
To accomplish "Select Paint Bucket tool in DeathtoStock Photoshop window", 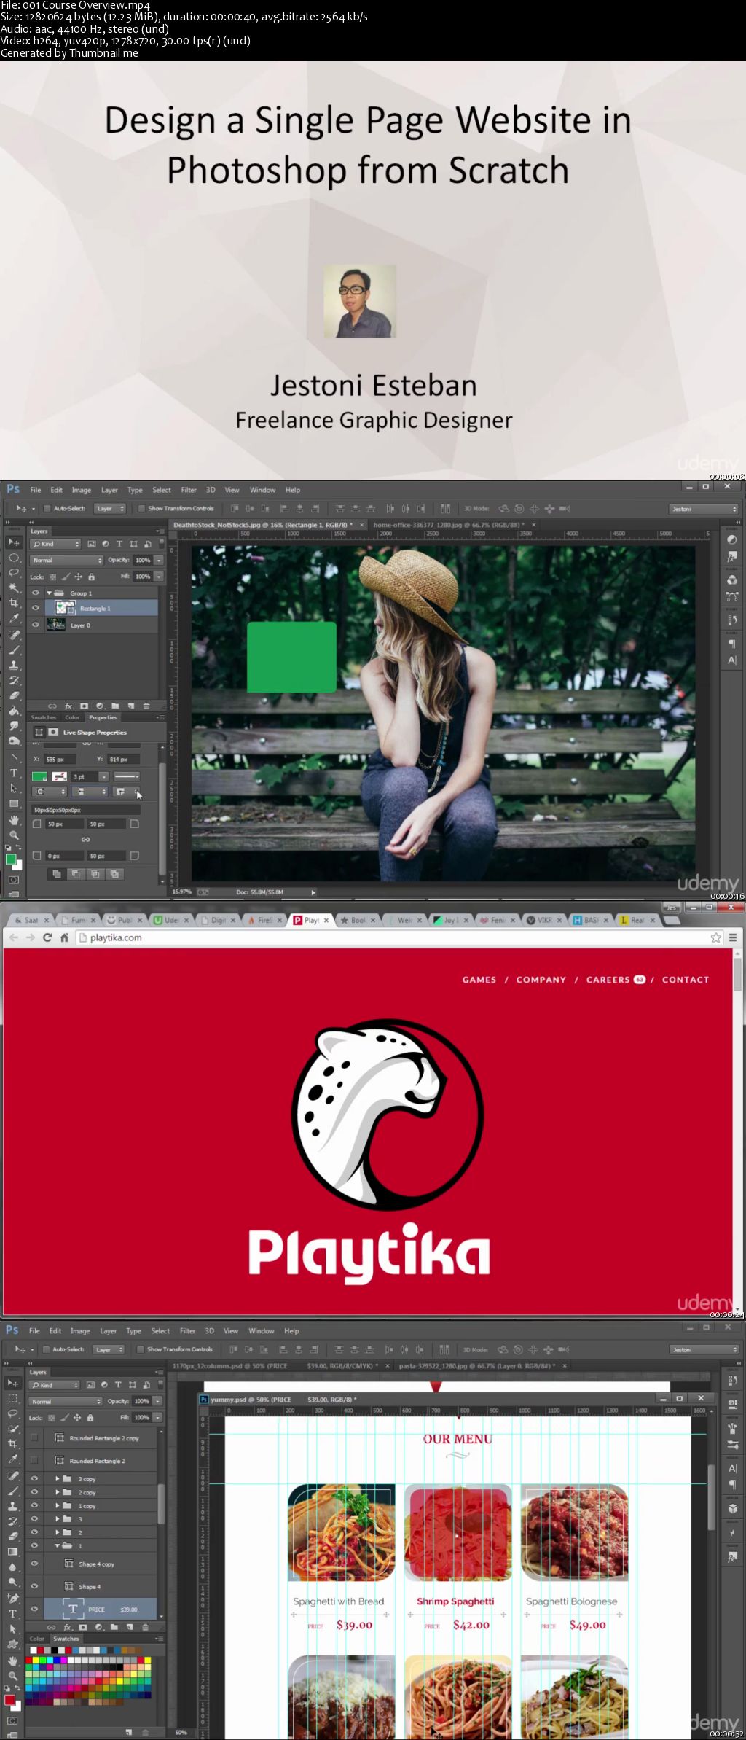I will (13, 711).
